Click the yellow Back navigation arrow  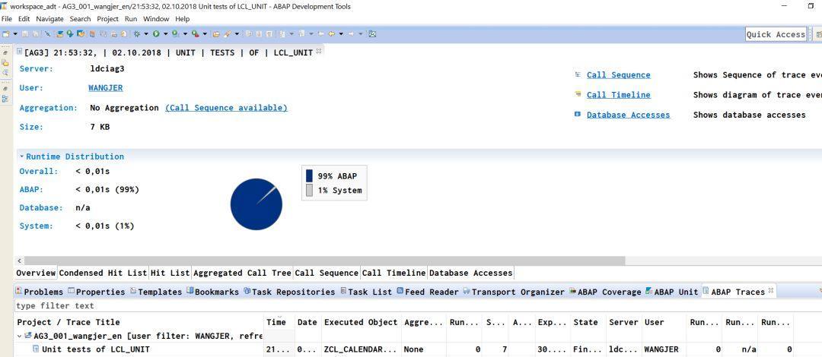331,34
